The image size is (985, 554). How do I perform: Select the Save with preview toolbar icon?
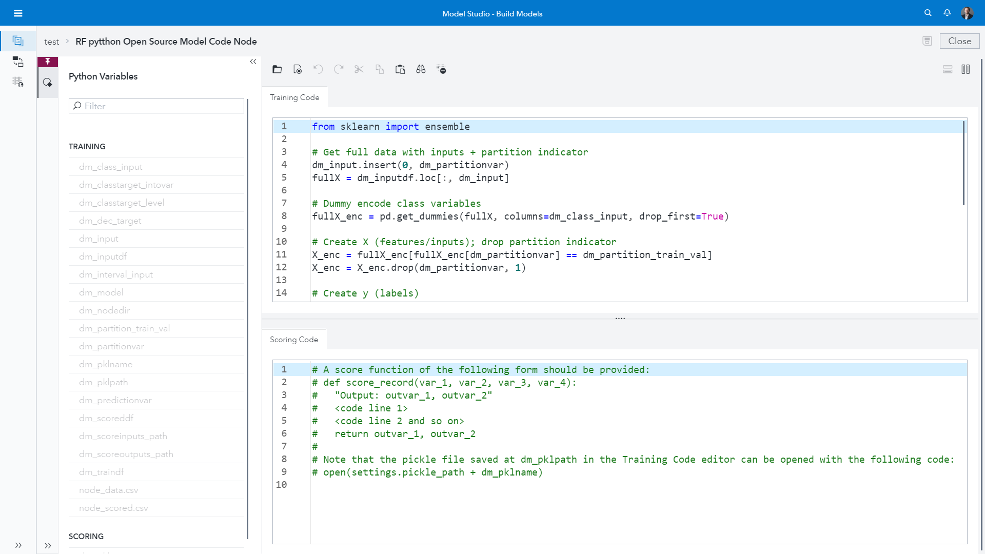pyautogui.click(x=298, y=69)
